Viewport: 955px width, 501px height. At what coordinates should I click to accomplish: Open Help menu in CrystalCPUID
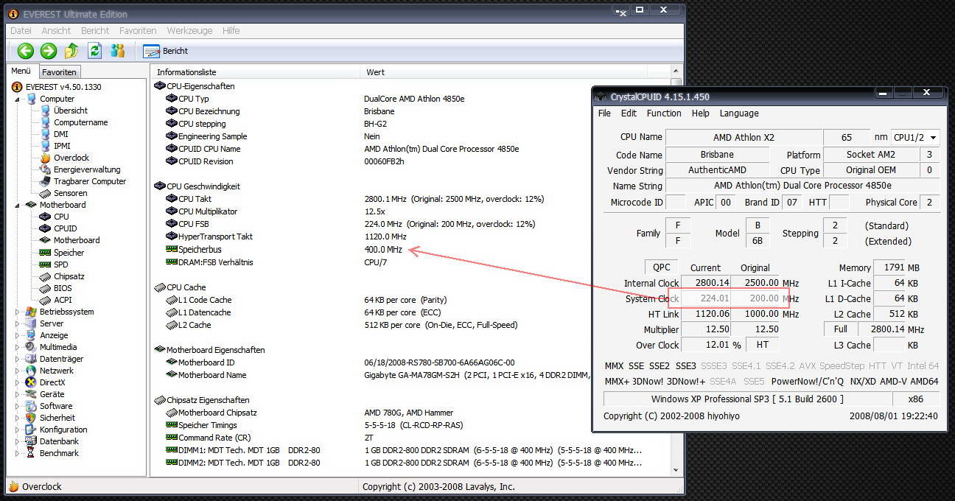point(701,113)
